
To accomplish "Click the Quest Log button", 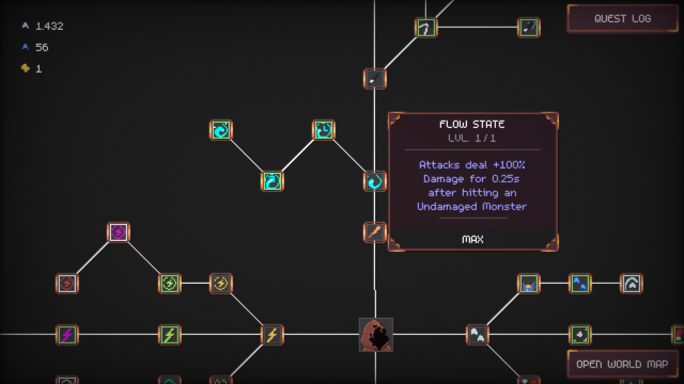I will tap(622, 18).
